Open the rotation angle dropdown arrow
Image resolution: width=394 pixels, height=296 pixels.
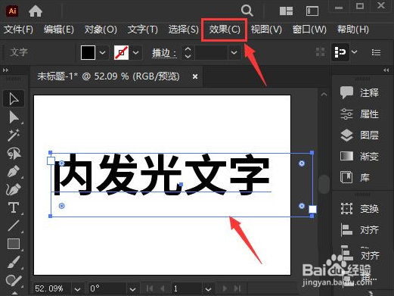[x=132, y=288]
